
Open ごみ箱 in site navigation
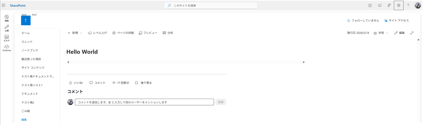click(25, 111)
